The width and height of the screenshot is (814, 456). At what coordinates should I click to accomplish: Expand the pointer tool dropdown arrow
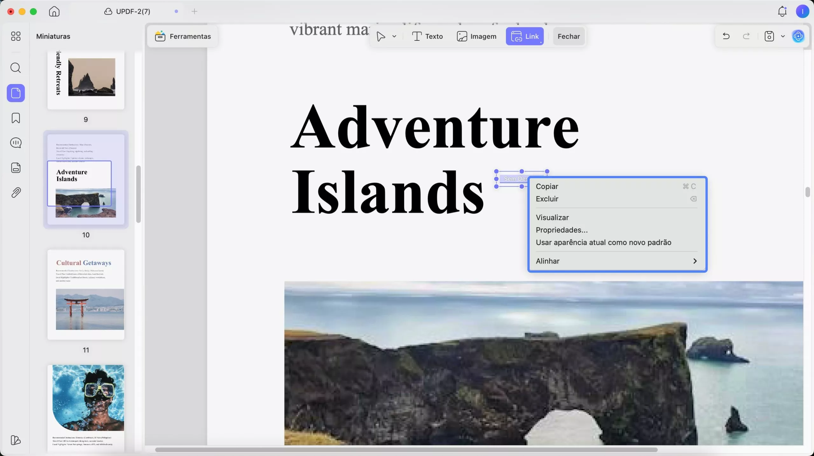[x=394, y=36]
